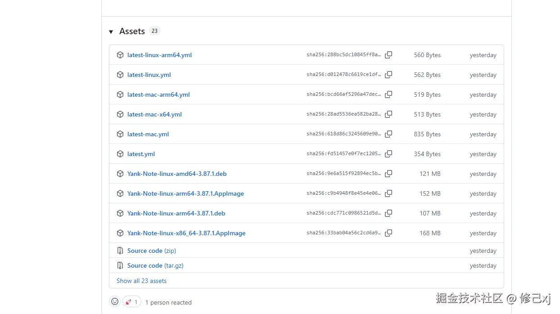The width and height of the screenshot is (560, 314).
Task: Click package icon beside Yank-Note-linux-amd64 deb
Action: (120, 174)
